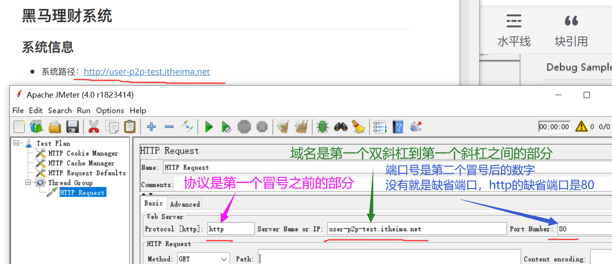Click the 00:00:00 elapsed time display

click(554, 127)
